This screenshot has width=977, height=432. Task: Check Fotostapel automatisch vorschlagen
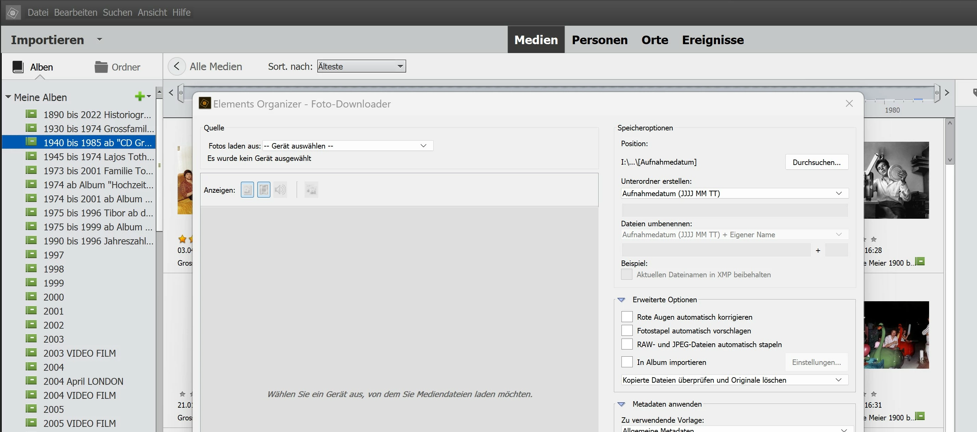(x=627, y=330)
